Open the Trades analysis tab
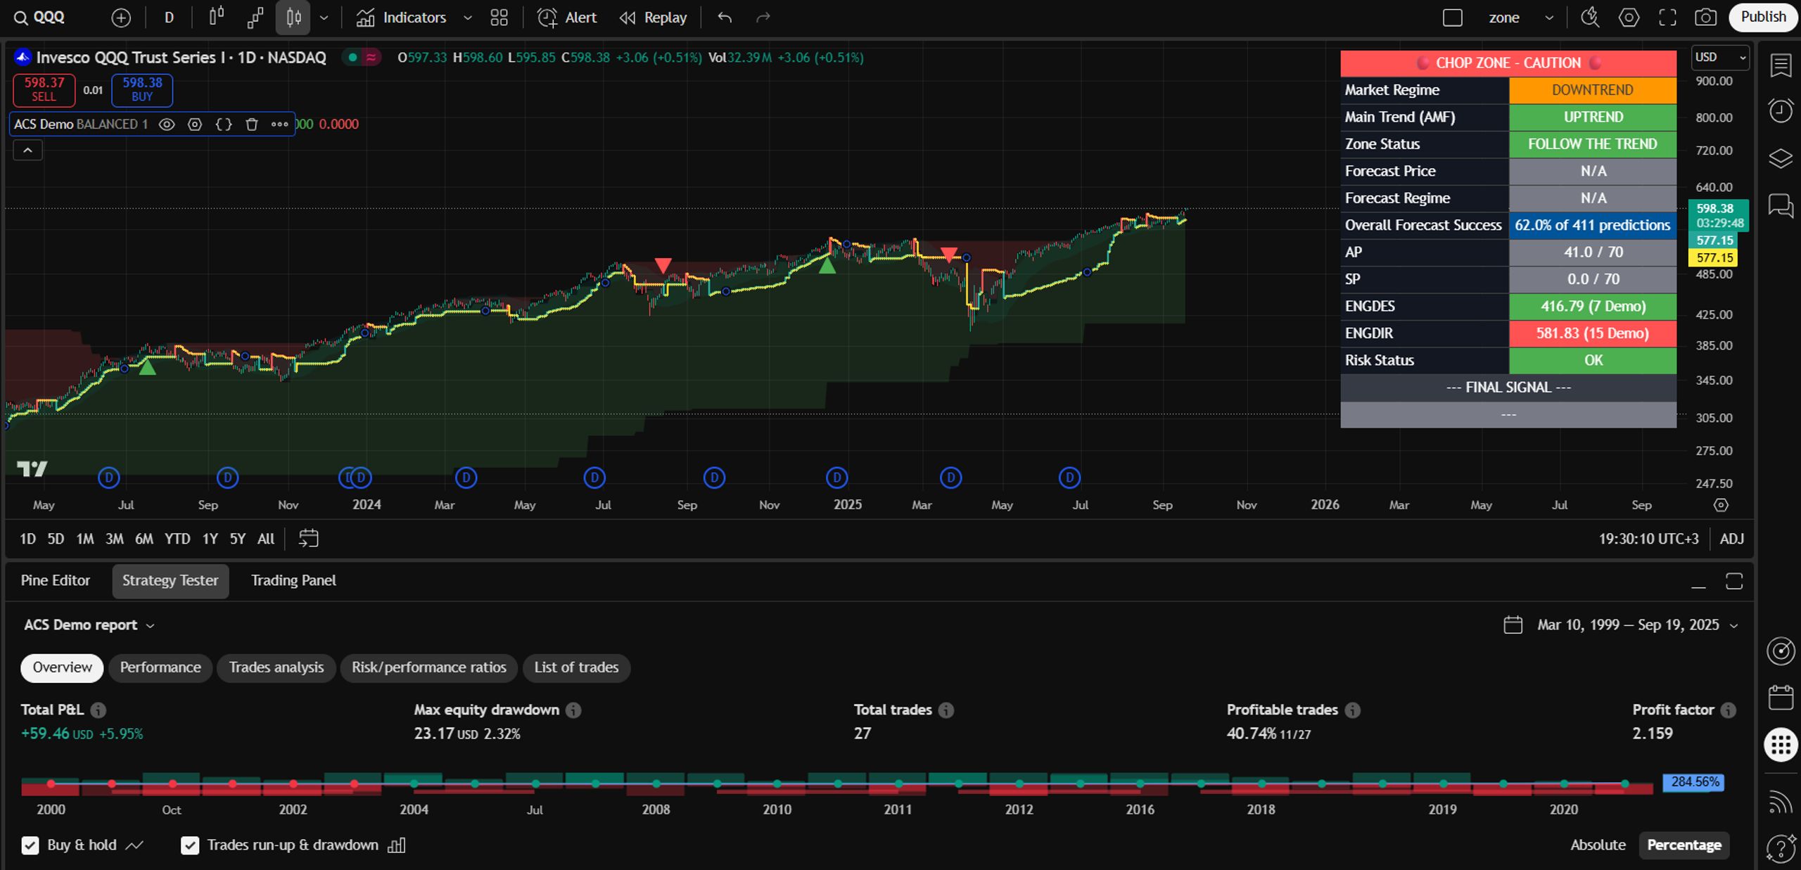This screenshot has height=870, width=1801. [x=276, y=667]
